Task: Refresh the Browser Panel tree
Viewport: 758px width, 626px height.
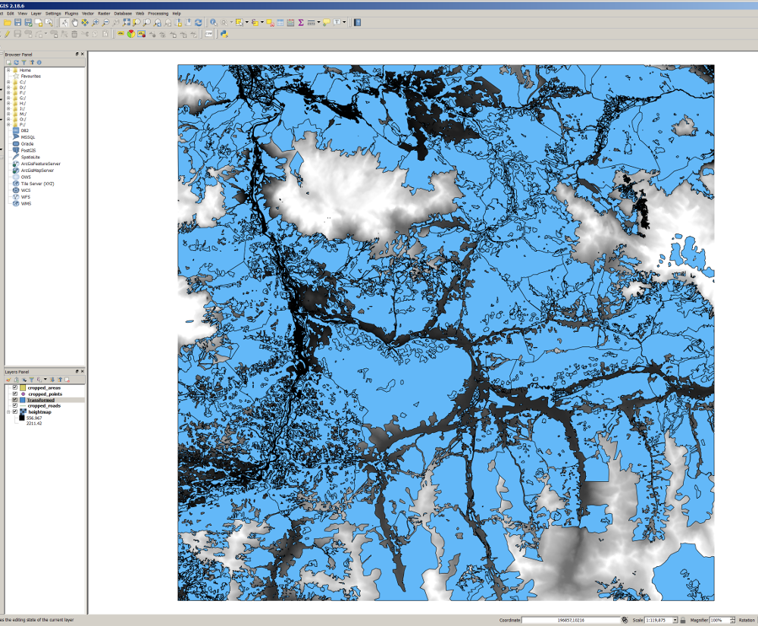Action: tap(16, 62)
